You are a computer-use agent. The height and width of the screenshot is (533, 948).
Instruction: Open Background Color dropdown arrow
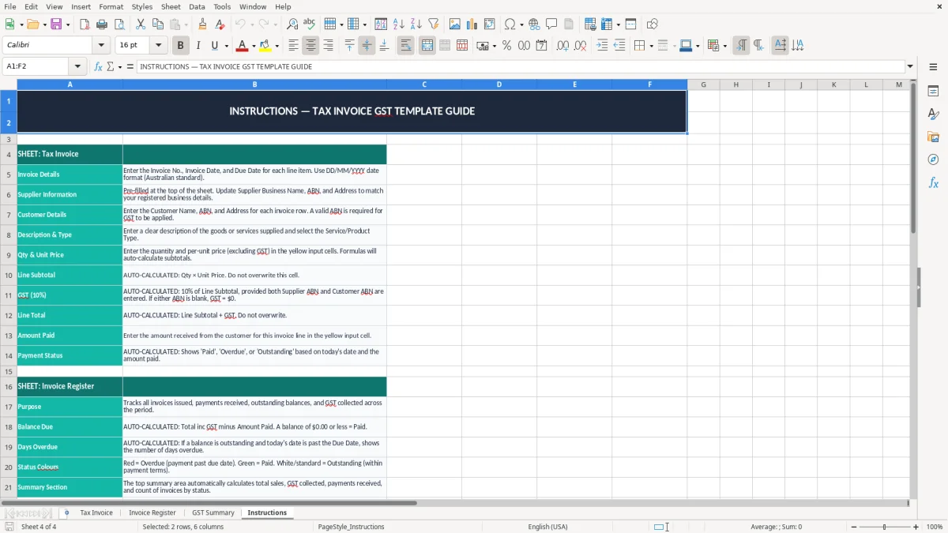point(277,46)
